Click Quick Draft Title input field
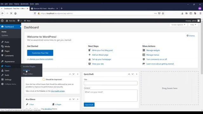The width and height of the screenshot is (203, 114). point(111,83)
